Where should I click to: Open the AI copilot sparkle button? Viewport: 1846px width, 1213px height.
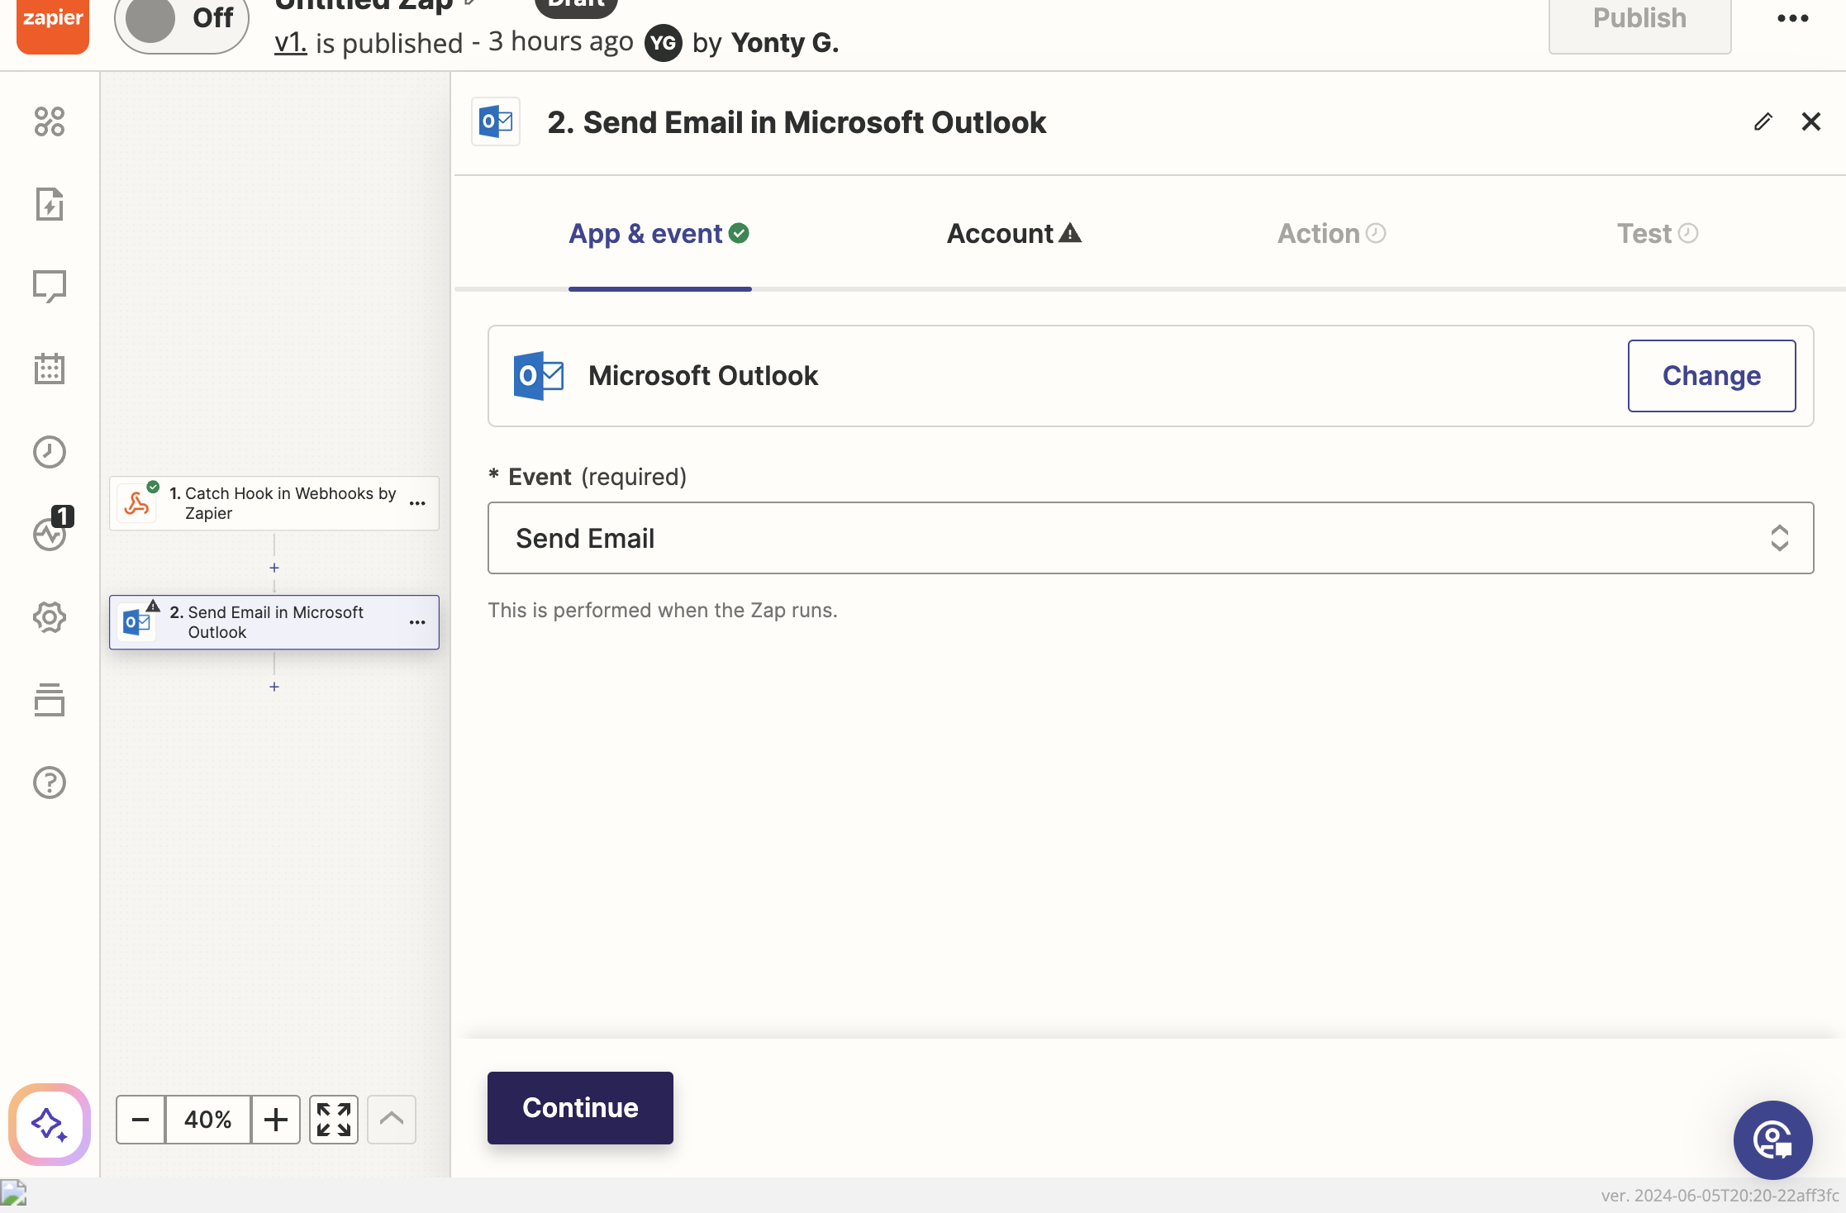pos(50,1124)
